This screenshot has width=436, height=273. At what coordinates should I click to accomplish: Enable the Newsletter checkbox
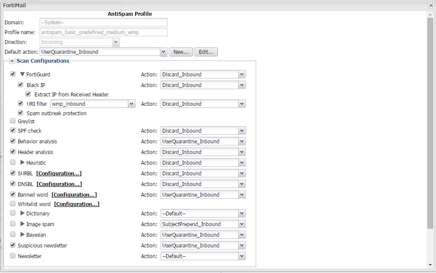pos(13,256)
